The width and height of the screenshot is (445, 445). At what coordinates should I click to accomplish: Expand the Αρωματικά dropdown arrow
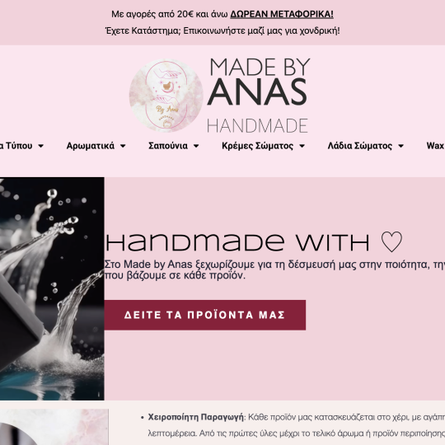pos(123,146)
